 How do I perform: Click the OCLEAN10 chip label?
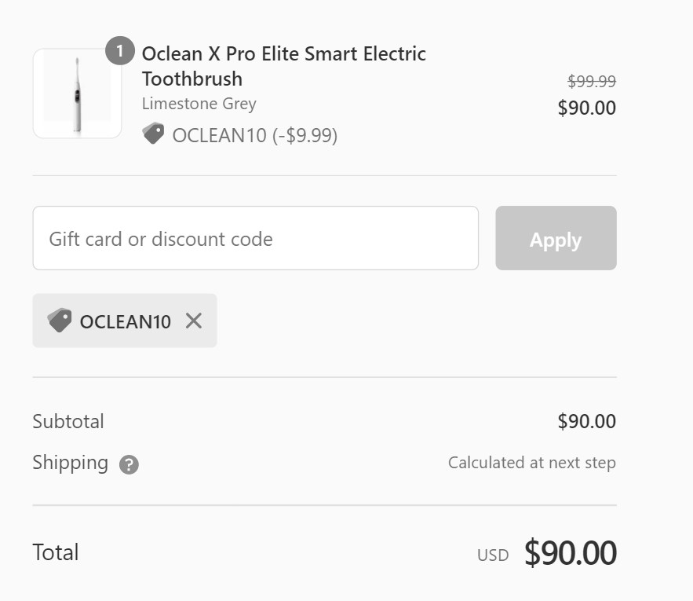(125, 321)
